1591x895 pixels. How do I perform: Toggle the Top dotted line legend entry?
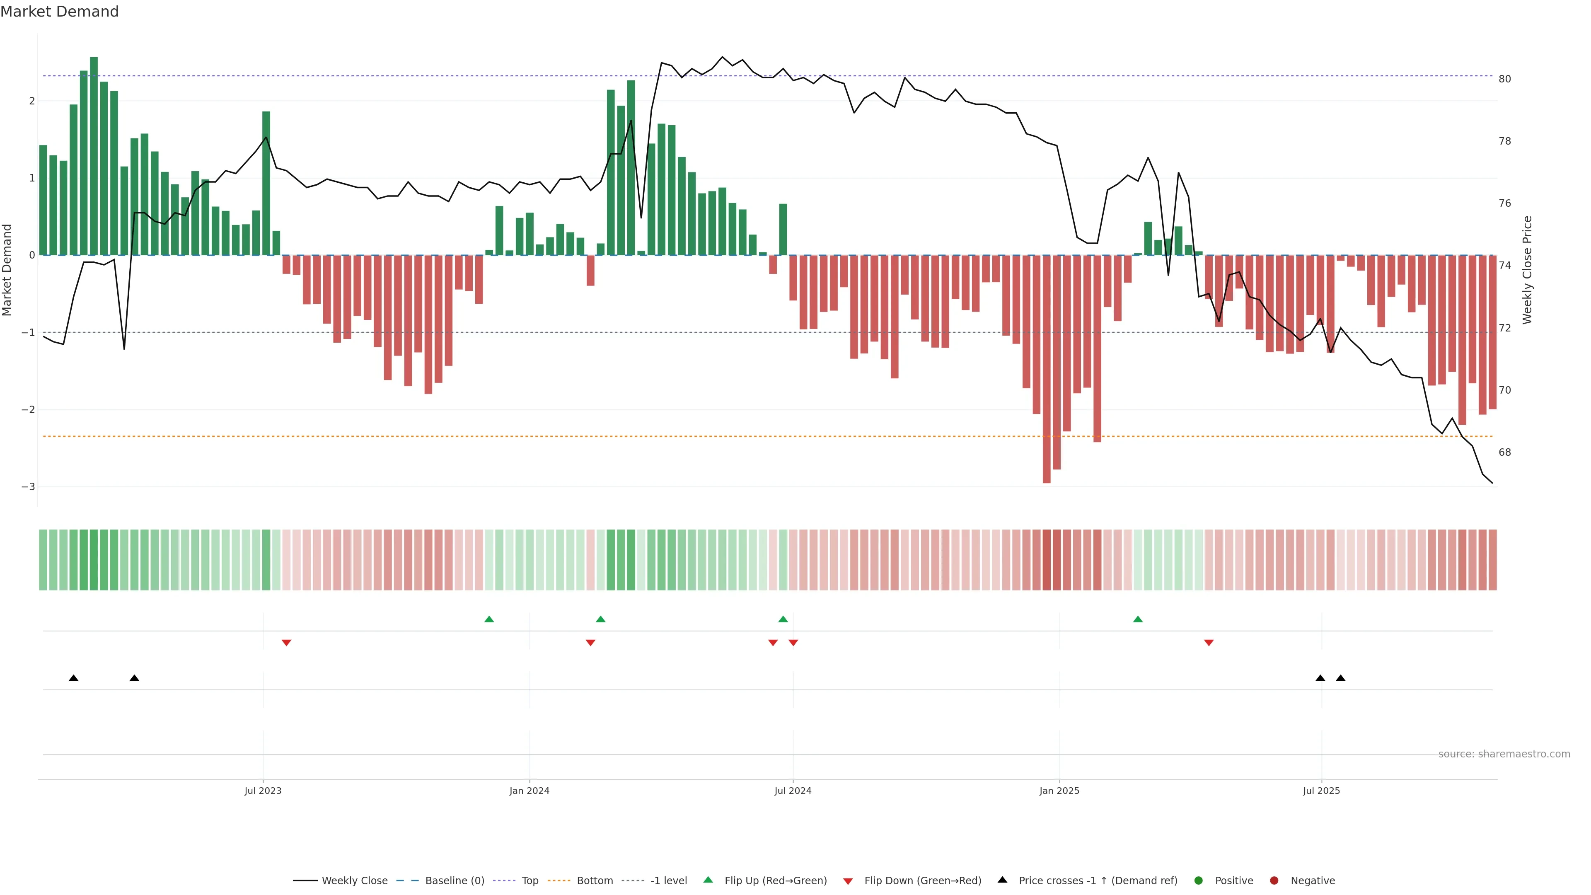pos(530,880)
